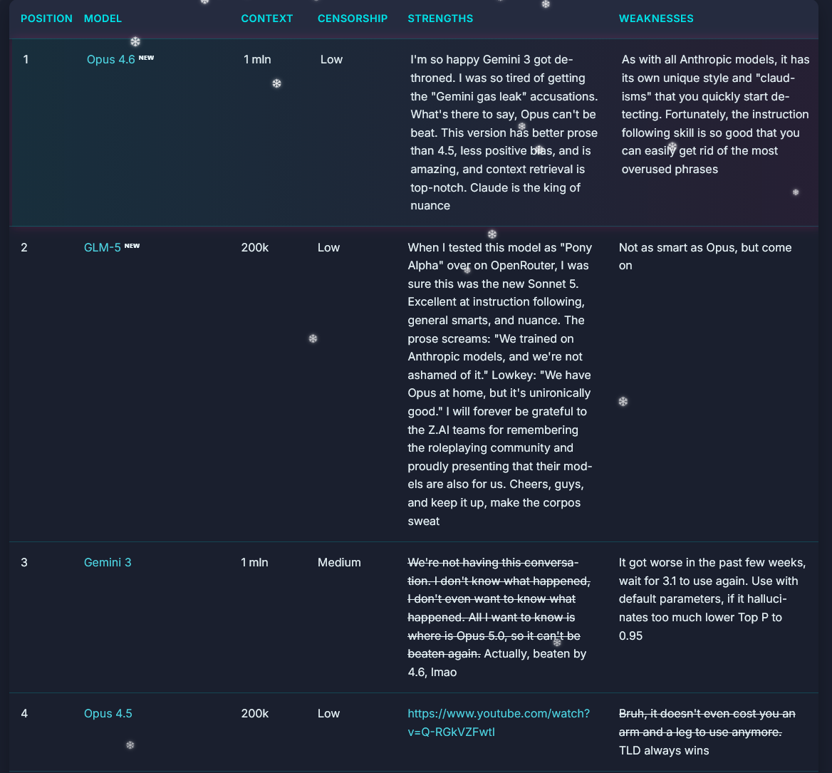Click the struck-through "Bruh, it doesn't even cost" text
Image resolution: width=832 pixels, height=773 pixels.
tap(707, 722)
